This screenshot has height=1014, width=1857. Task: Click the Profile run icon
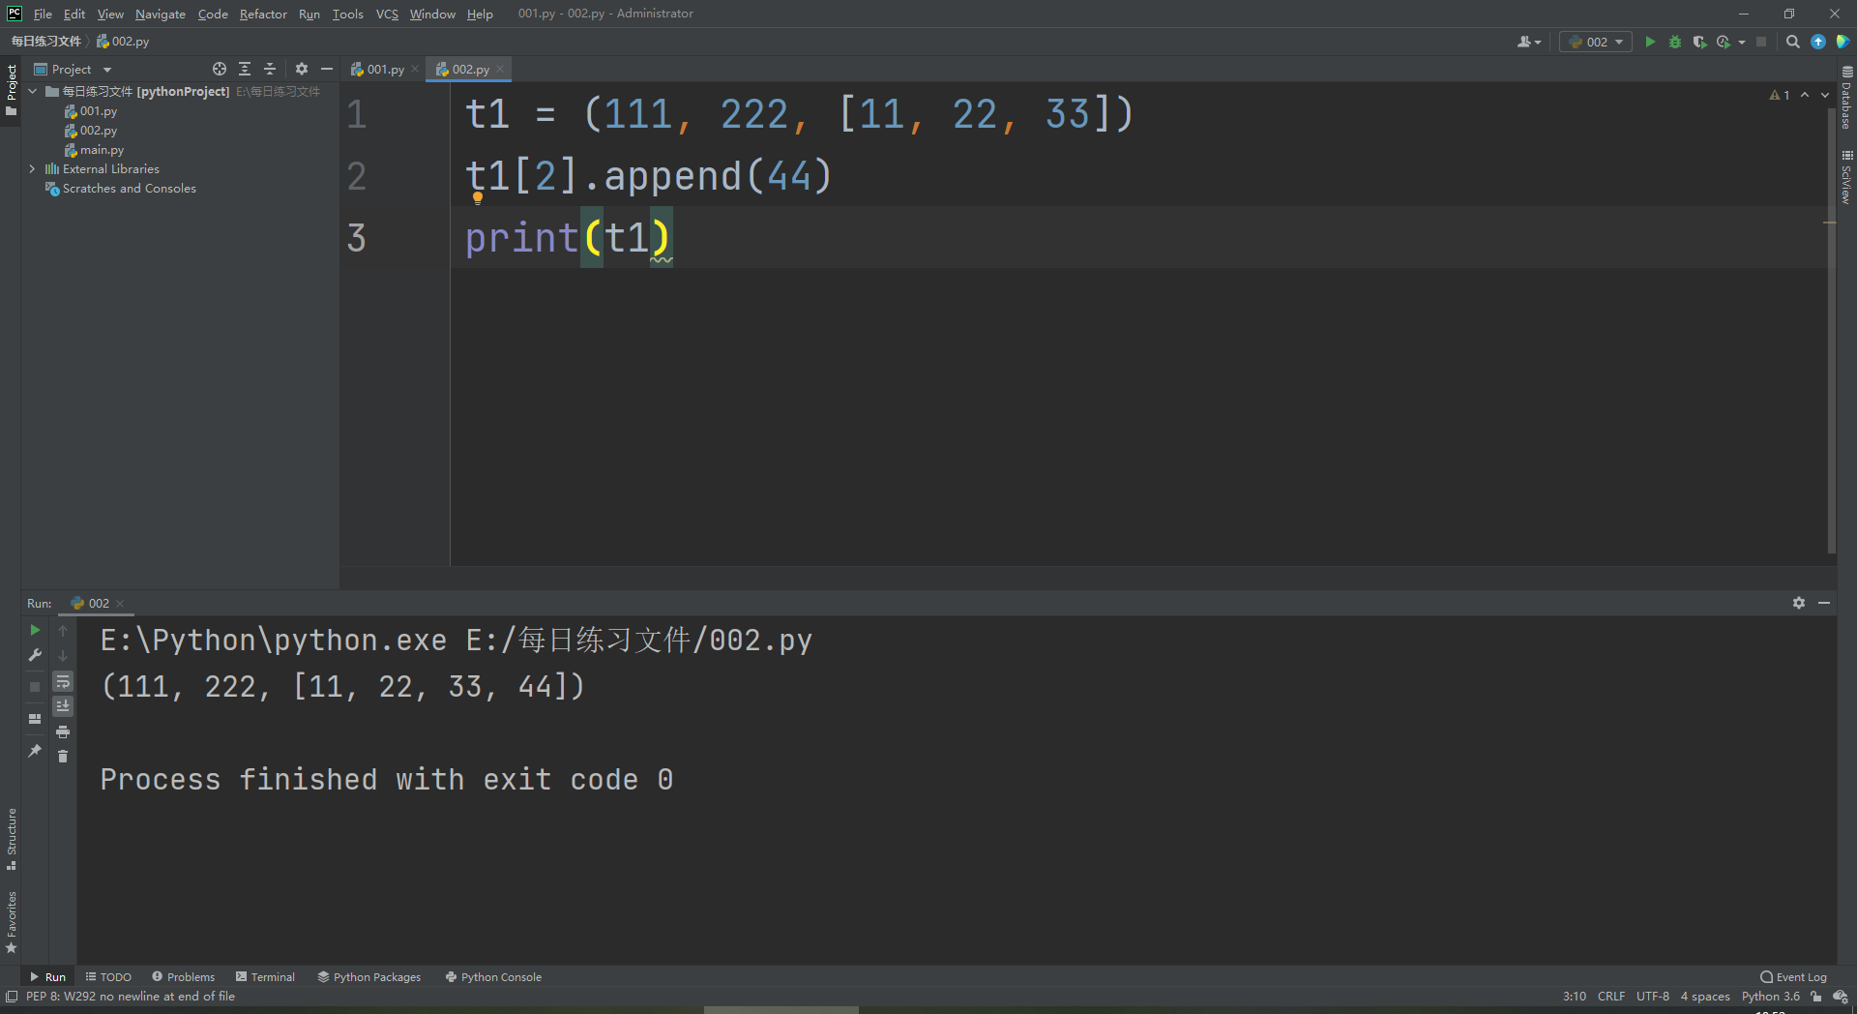(x=1724, y=42)
